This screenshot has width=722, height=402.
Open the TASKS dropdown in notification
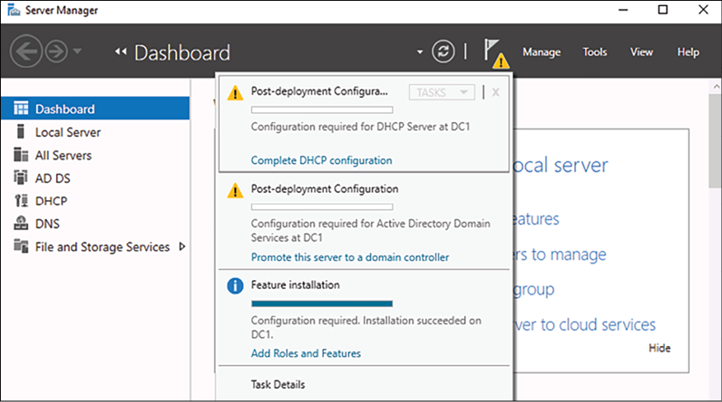pos(442,92)
